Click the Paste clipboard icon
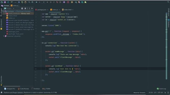This screenshot has height=95, width=170. pos(25,2)
